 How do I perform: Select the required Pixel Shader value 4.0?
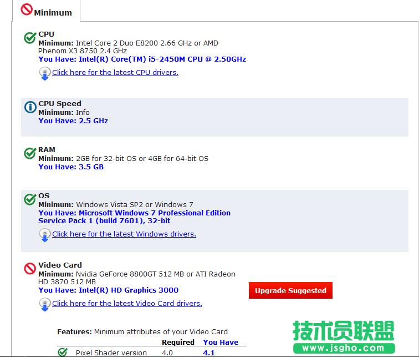pos(167,353)
